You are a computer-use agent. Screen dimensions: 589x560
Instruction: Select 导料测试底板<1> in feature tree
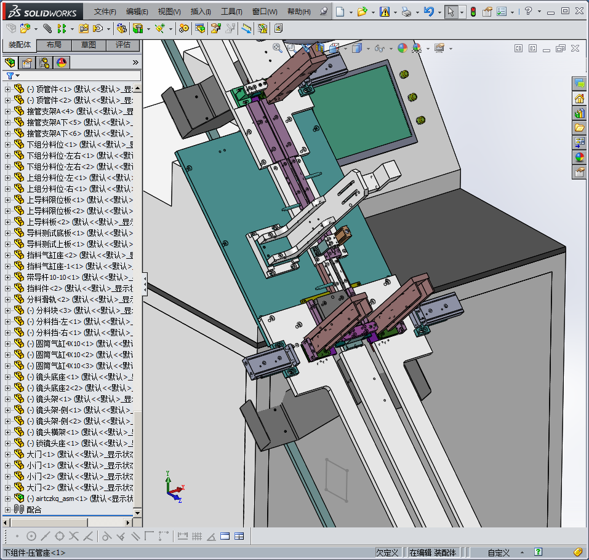[x=55, y=233]
